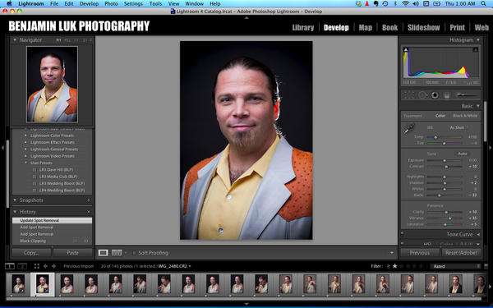493x308 pixels.
Task: Select the Graduated Filter tool
Action: coord(447,95)
